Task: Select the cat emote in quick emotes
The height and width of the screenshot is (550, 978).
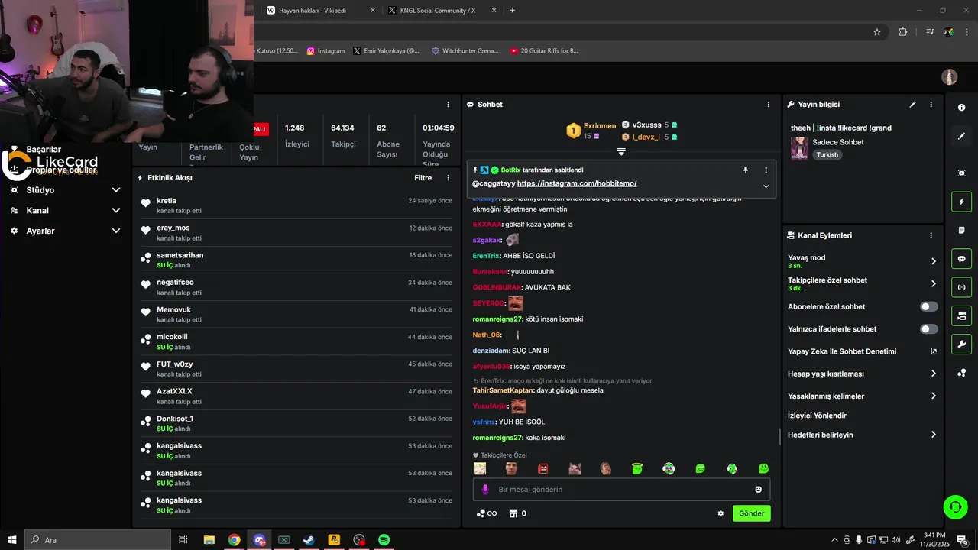Action: point(575,468)
